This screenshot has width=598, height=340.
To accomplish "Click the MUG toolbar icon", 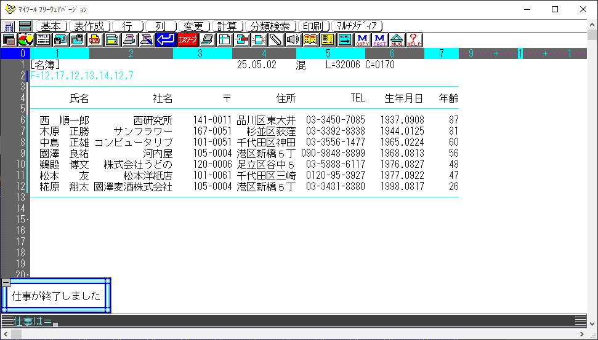I will (x=397, y=40).
